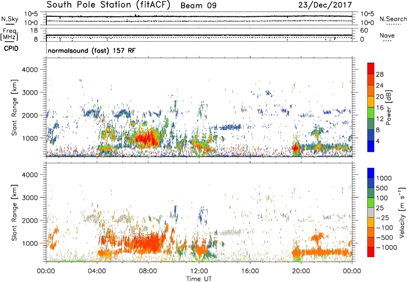407x282 pixels.
Task: Click the '-25' velocity colorbar tick
Action: 384,217
